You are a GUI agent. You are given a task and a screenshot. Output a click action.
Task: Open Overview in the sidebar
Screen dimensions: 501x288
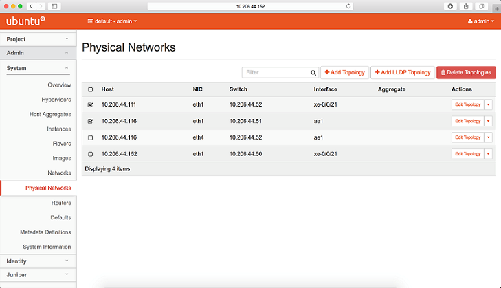click(x=59, y=85)
